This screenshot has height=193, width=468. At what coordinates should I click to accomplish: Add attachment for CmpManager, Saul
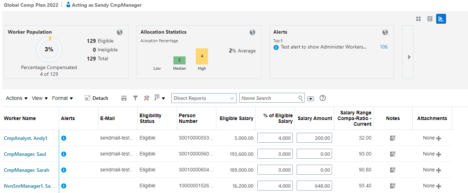[x=439, y=154]
